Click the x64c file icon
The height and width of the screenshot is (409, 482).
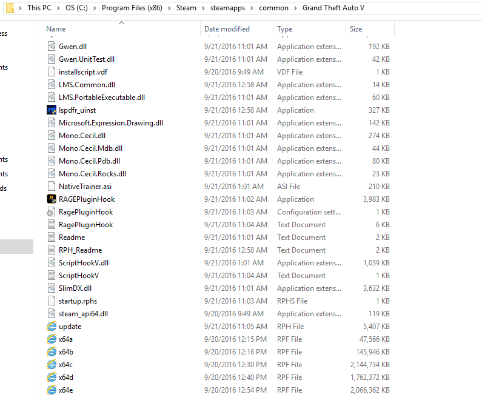52,364
